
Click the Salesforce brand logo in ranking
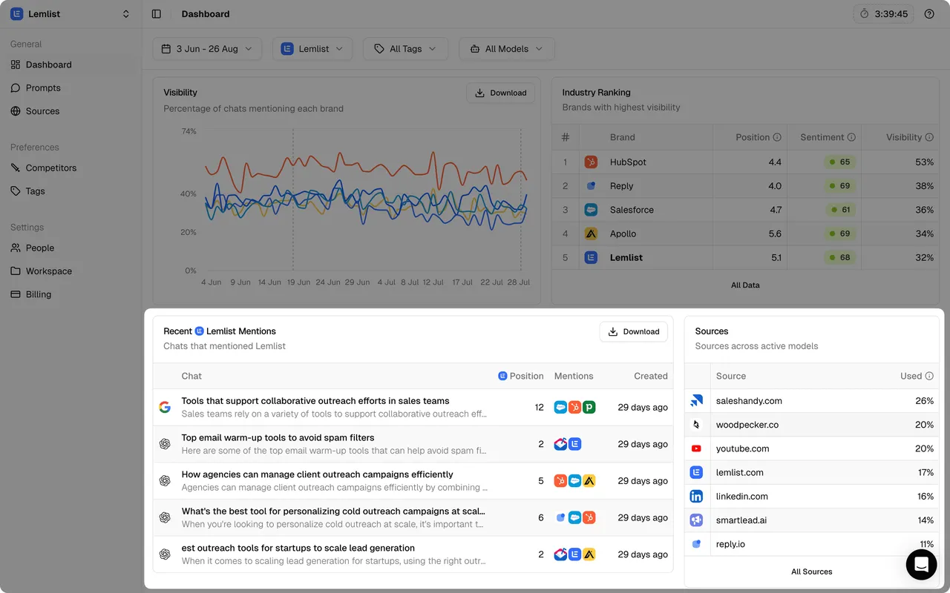click(x=591, y=210)
